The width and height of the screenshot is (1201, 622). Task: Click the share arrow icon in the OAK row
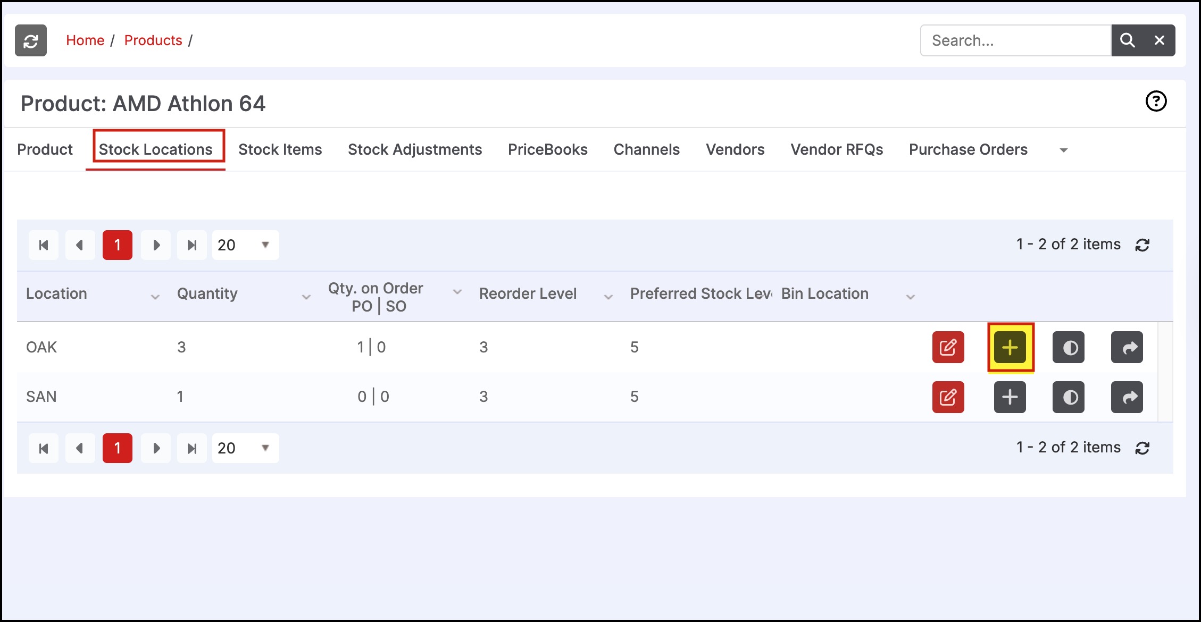pyautogui.click(x=1127, y=347)
